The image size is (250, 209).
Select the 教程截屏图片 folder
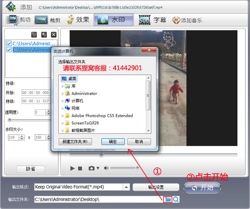[x=80, y=130]
